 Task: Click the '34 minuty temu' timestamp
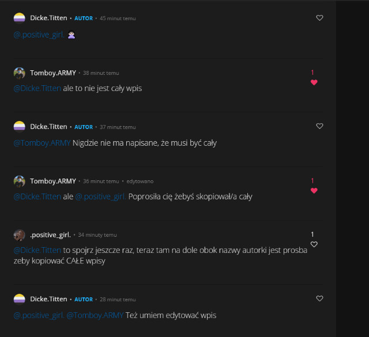pyautogui.click(x=97, y=235)
